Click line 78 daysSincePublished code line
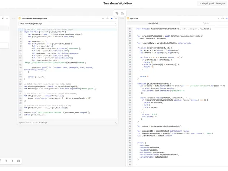The image size is (228, 171). click(x=175, y=133)
